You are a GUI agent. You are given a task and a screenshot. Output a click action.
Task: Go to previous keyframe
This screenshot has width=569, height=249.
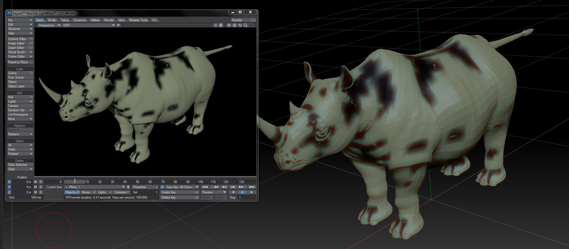215,187
